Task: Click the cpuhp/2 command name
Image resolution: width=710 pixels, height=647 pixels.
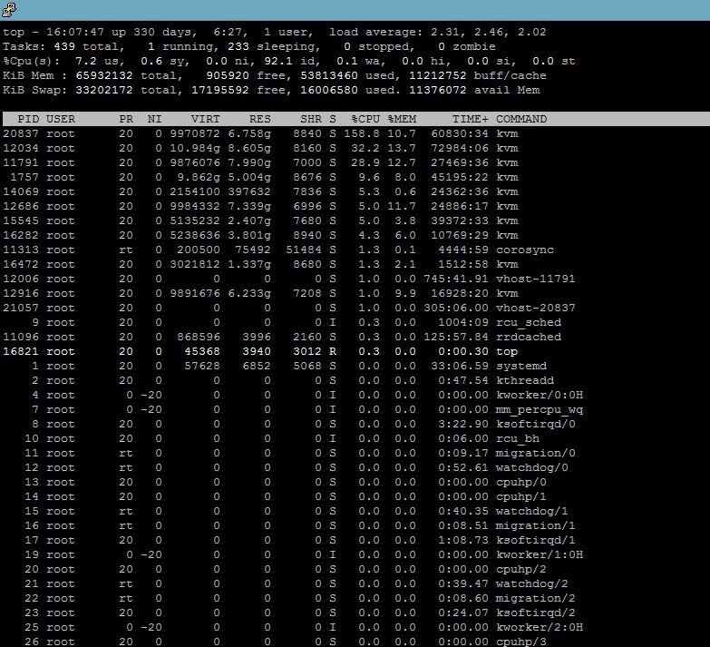Action: pos(521,569)
